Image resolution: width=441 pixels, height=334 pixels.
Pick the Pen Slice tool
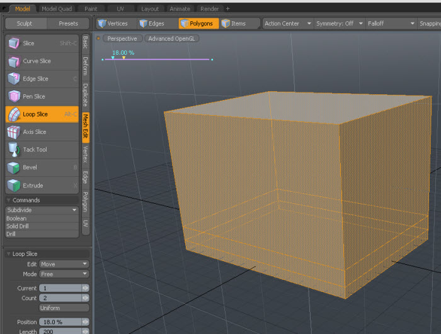tap(34, 96)
